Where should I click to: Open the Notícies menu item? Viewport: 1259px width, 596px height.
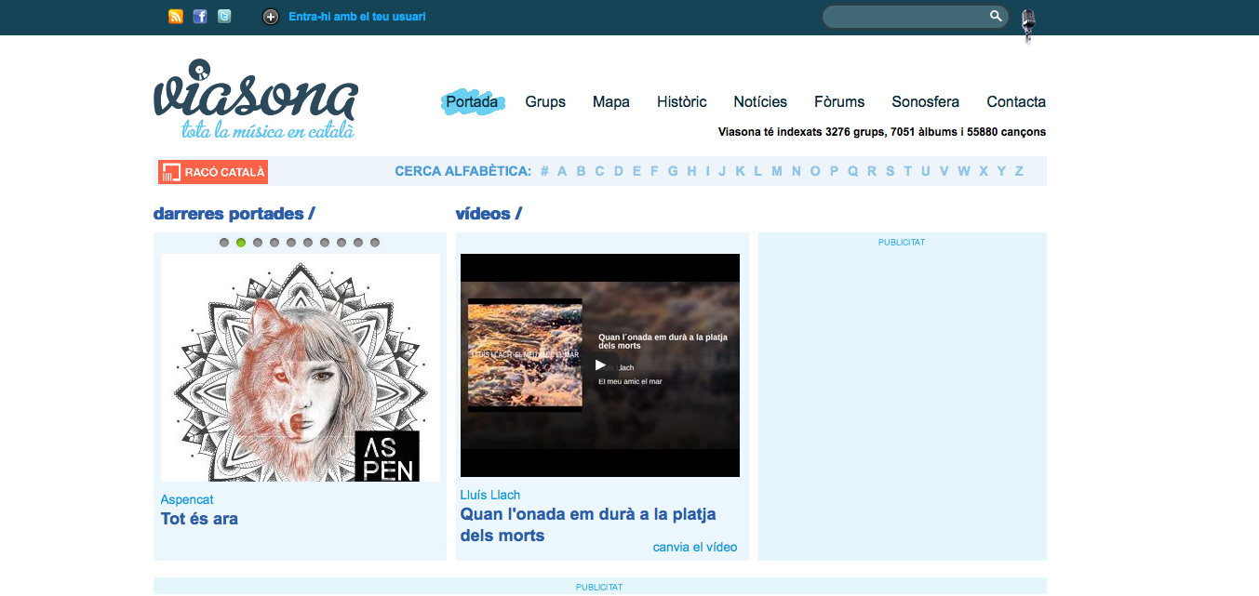click(760, 102)
